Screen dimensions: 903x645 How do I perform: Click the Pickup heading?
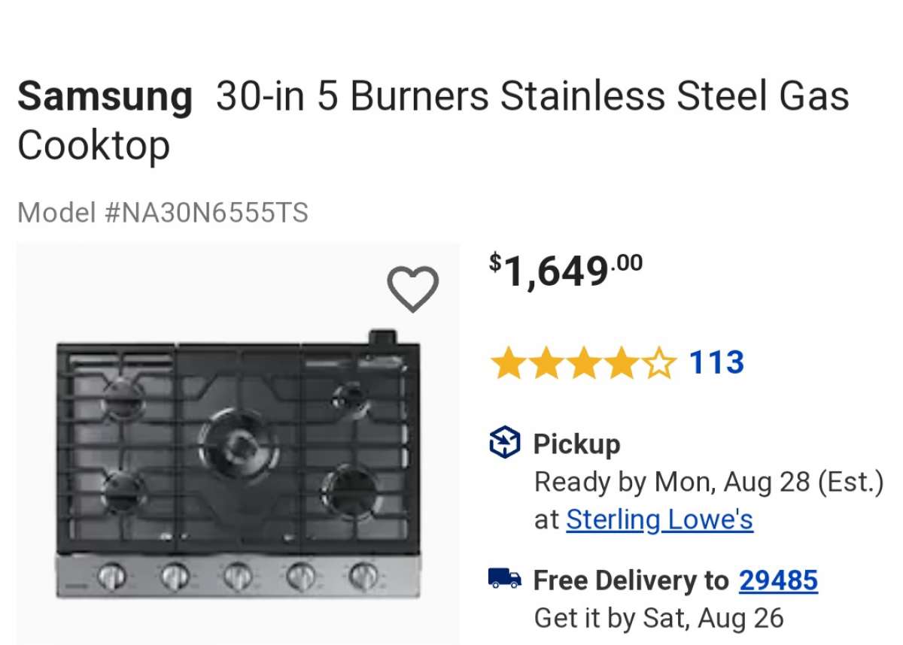(577, 444)
